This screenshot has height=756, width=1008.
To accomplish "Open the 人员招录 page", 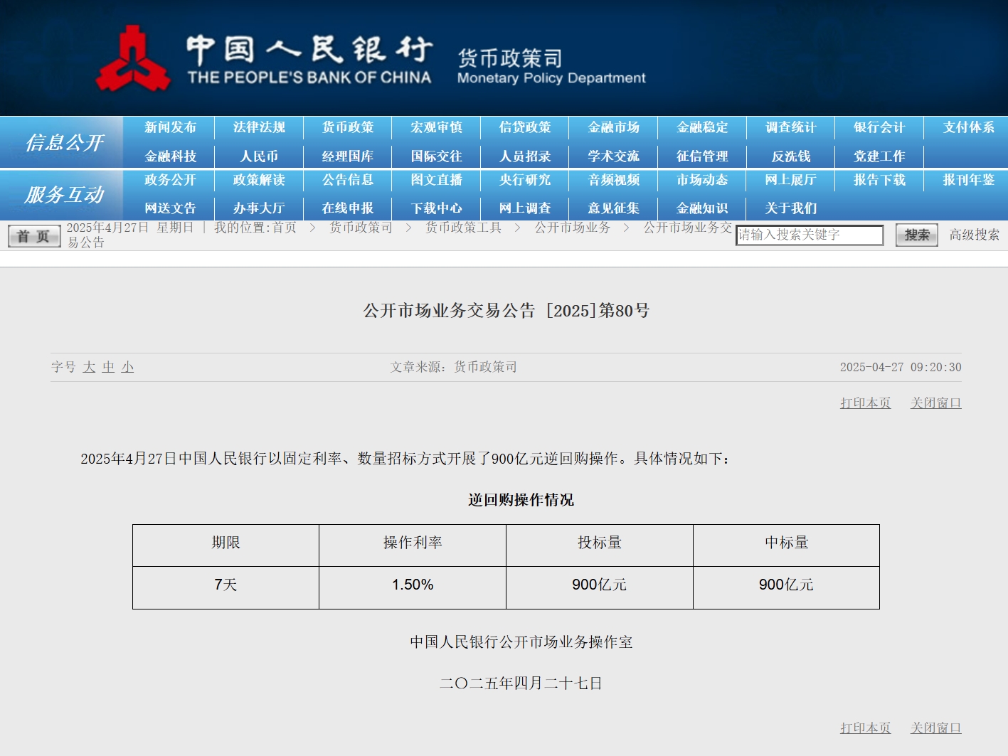I will [x=525, y=156].
